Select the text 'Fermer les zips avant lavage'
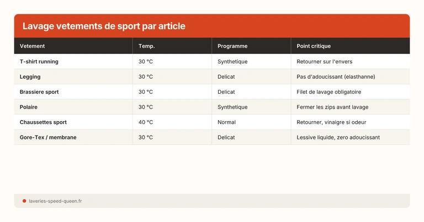 point(332,107)
